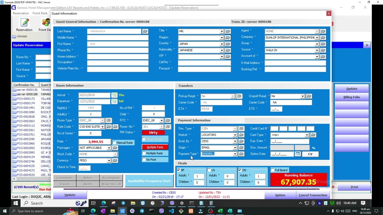Expand the Payment Type dropdown

[235, 154]
